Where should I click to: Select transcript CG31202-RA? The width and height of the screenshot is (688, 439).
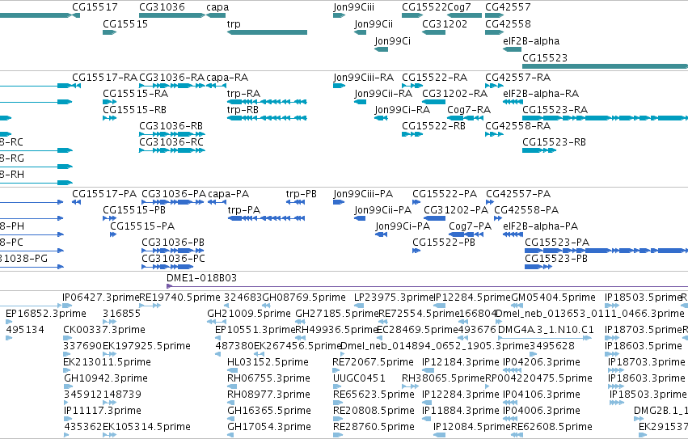pyautogui.click(x=433, y=102)
